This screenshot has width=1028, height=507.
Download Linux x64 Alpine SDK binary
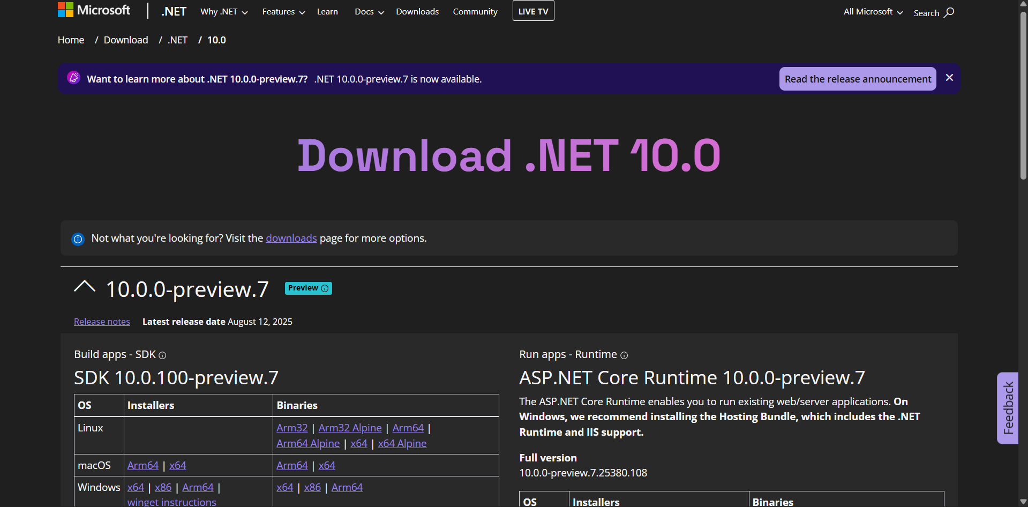pos(402,443)
